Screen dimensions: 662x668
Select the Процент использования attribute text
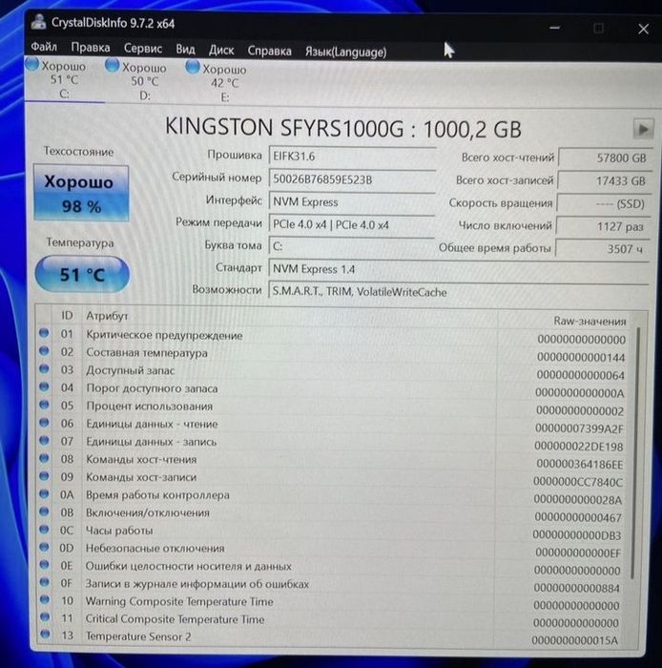pyautogui.click(x=149, y=406)
